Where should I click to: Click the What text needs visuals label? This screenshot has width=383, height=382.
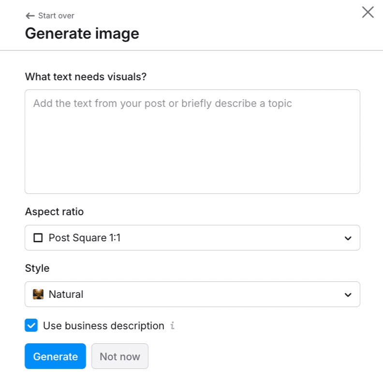[x=86, y=76]
